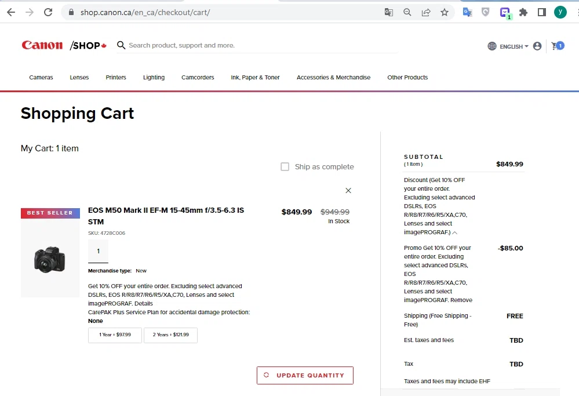Open Ink, Paper & Toner menu
579x396 pixels.
[255, 77]
